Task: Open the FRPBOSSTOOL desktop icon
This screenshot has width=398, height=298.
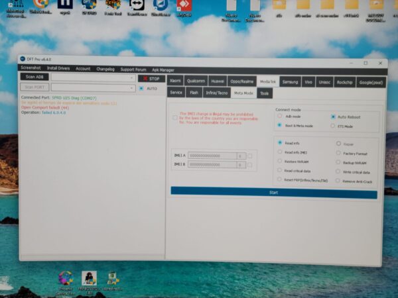Action: (89, 283)
